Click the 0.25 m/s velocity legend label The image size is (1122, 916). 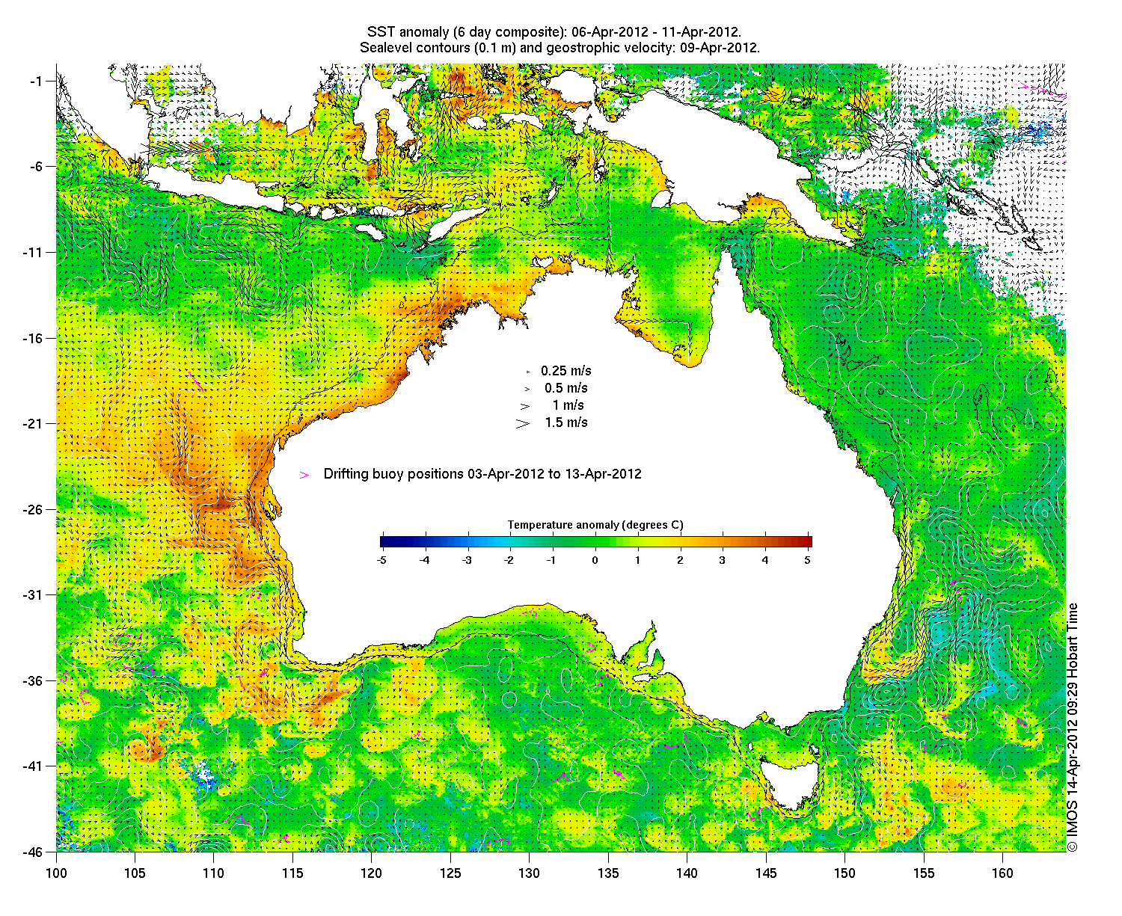click(x=566, y=371)
